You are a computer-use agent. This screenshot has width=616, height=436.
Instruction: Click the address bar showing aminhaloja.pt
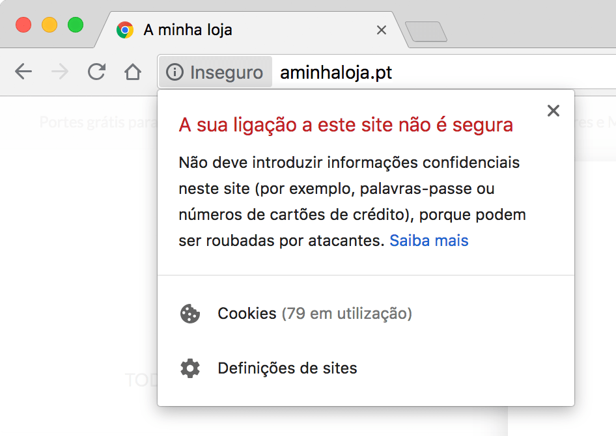[x=335, y=72]
